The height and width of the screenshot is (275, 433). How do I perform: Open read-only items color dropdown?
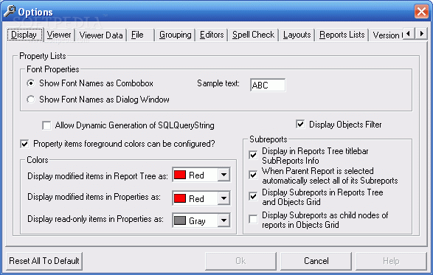[224, 220]
